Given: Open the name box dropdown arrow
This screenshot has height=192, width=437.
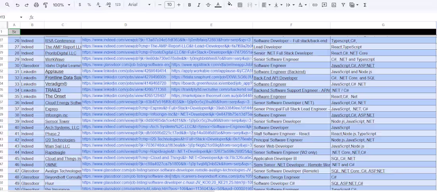Looking at the screenshot, I should tap(21, 17).
